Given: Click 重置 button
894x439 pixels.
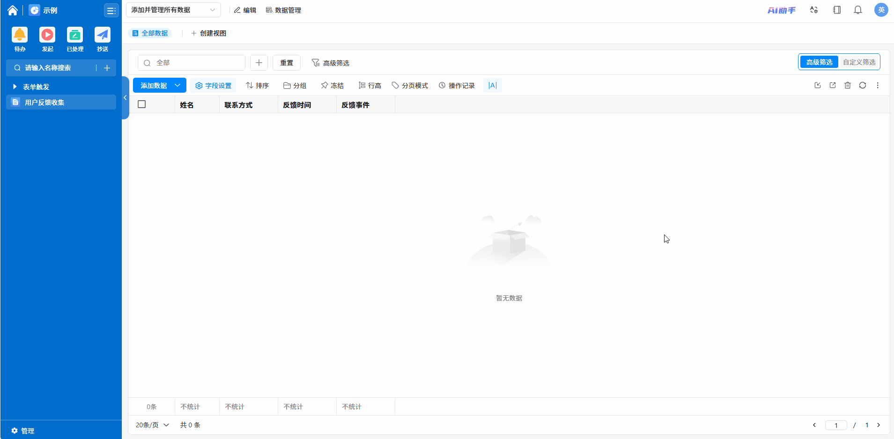Looking at the screenshot, I should click(287, 63).
